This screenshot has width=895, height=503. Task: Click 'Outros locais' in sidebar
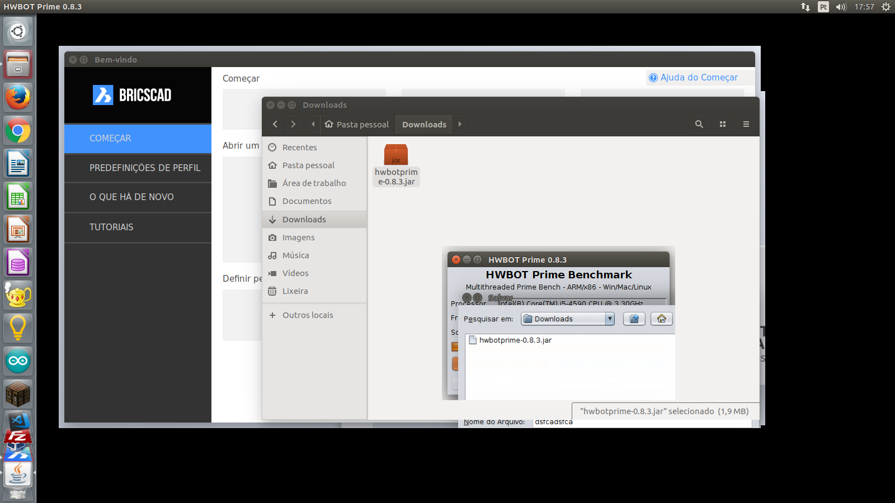[x=314, y=315]
